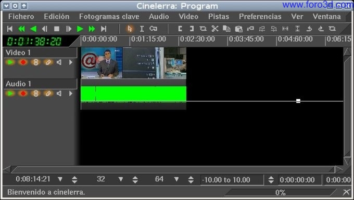Open the Fotogramas clave menu
The width and height of the screenshot is (354, 200).
109,17
